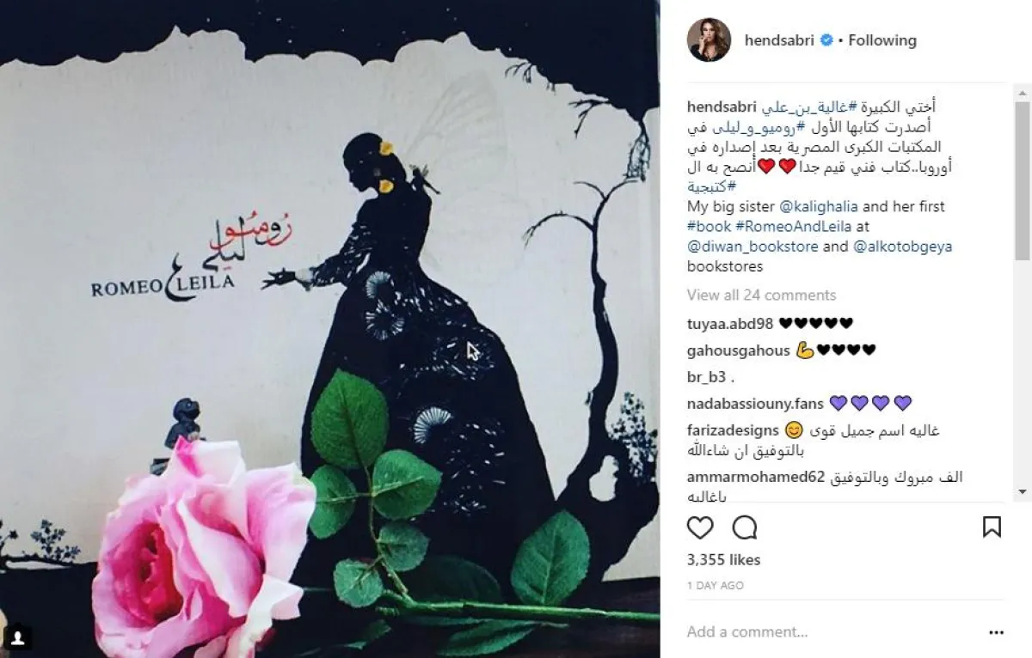Show the 3,355 likes list
This screenshot has height=658, width=1032.
(724, 559)
